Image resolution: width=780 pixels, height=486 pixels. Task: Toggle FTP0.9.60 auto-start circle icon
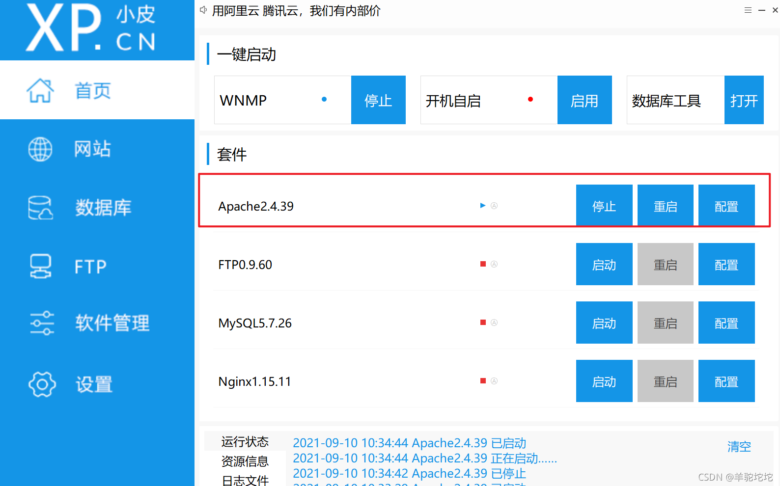(494, 264)
